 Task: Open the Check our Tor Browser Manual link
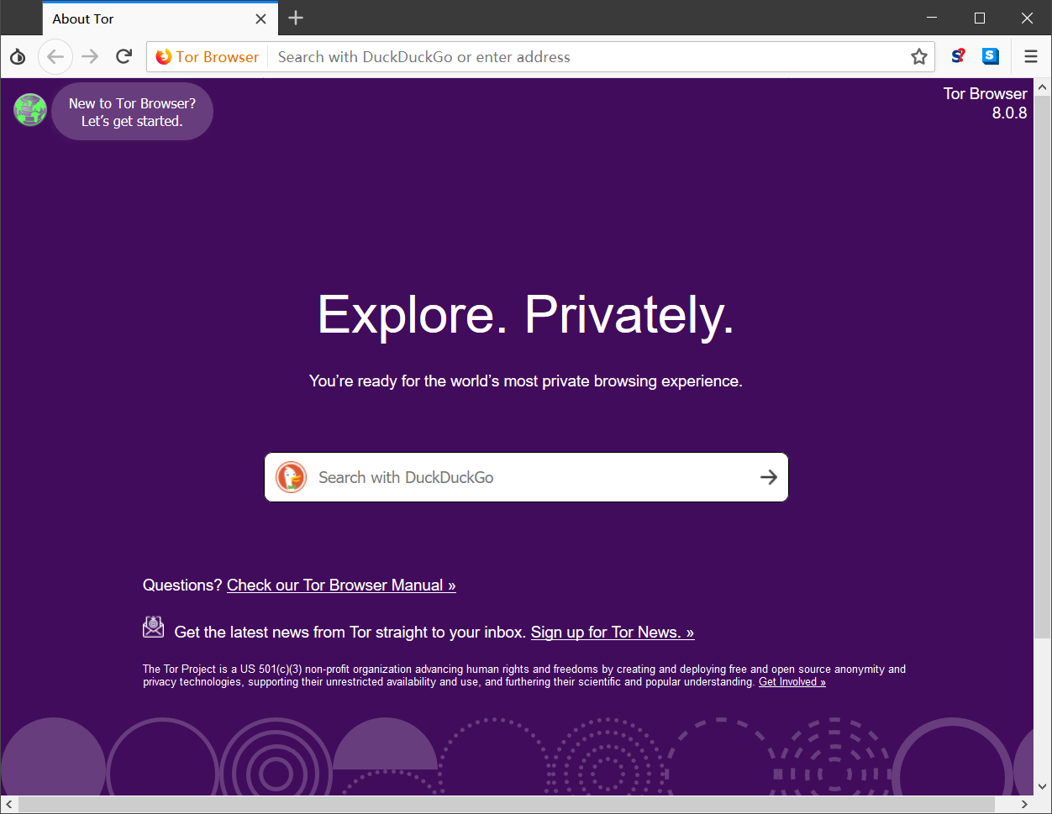(x=341, y=586)
